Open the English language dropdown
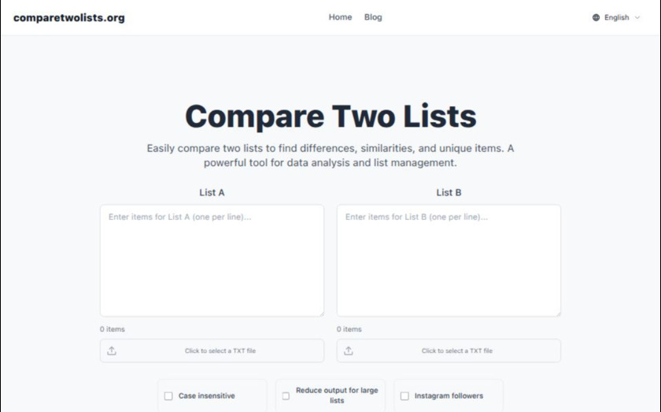Screen dimensions: 661x412 pyautogui.click(x=616, y=17)
